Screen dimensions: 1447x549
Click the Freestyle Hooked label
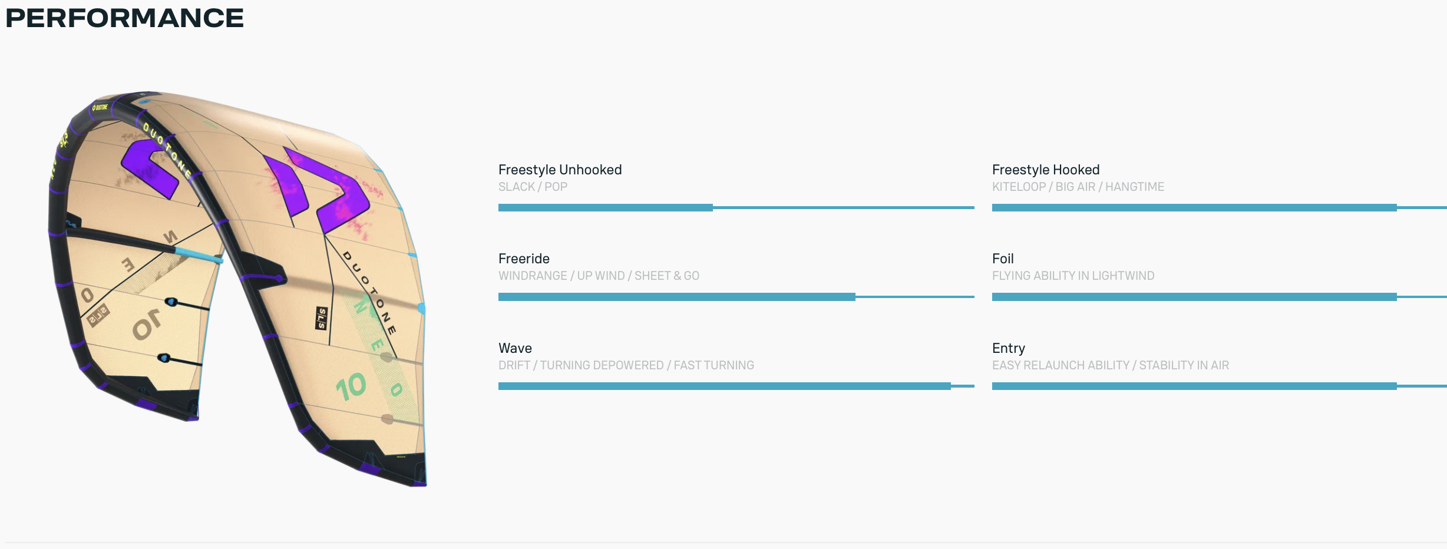point(1046,170)
